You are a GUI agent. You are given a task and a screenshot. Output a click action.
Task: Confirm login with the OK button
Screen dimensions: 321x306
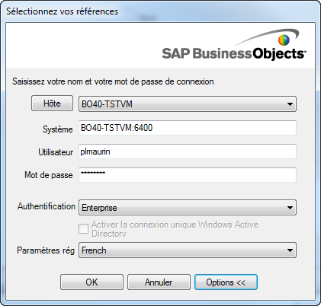tap(91, 282)
